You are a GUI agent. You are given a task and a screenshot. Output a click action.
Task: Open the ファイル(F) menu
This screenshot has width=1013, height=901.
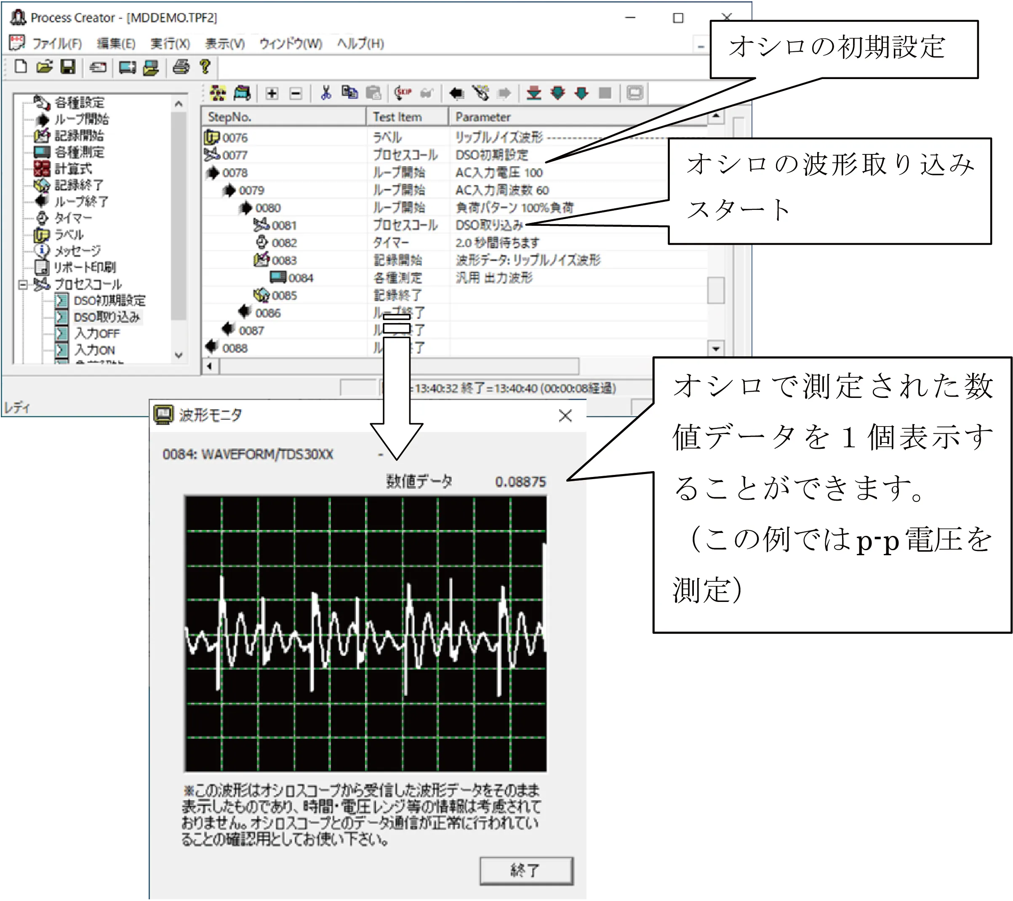tap(56, 44)
